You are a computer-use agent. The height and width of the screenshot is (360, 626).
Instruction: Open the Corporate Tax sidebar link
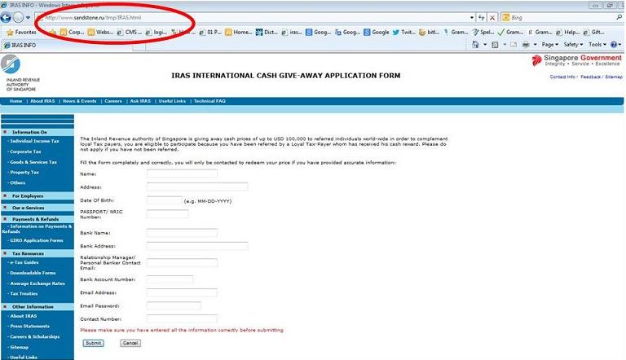pos(25,151)
